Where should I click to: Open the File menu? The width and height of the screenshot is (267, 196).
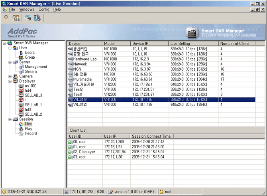click(12, 10)
